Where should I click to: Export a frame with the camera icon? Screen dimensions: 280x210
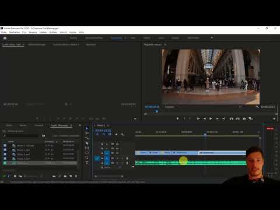pos(244,118)
